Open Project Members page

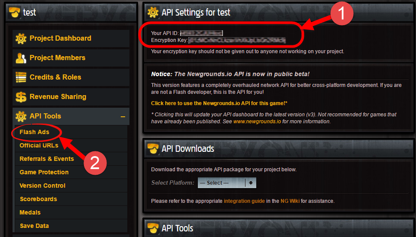[71, 58]
